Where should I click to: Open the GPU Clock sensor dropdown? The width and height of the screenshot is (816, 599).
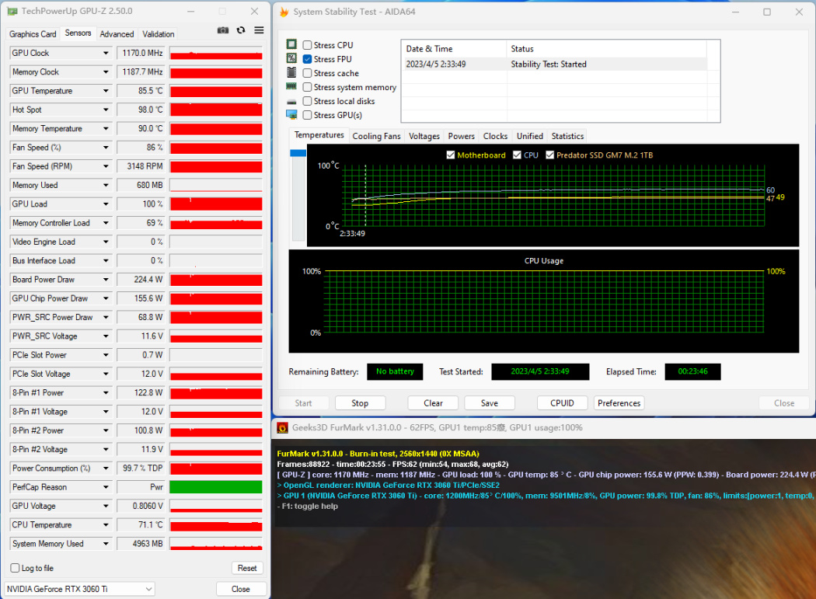click(106, 53)
